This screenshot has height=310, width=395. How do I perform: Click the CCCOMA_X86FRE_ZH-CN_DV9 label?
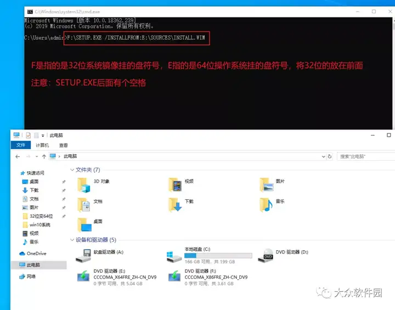tap(216, 277)
